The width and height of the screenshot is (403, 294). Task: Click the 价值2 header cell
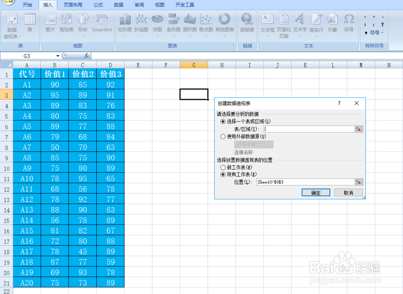pos(83,74)
